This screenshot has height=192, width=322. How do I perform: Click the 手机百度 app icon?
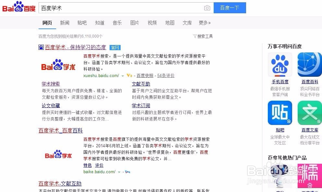pyautogui.click(x=280, y=65)
